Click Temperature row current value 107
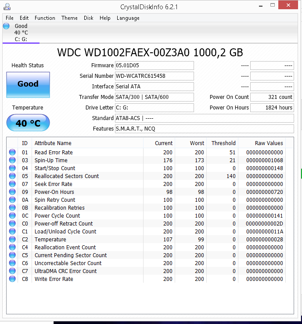The width and height of the screenshot is (302, 324). coord(168,239)
